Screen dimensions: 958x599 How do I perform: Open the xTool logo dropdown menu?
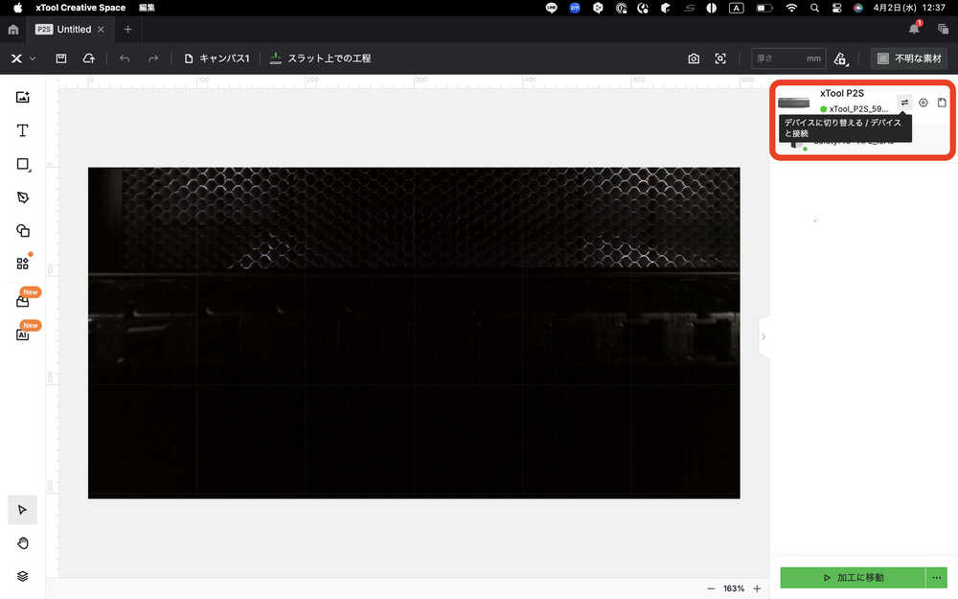point(23,58)
